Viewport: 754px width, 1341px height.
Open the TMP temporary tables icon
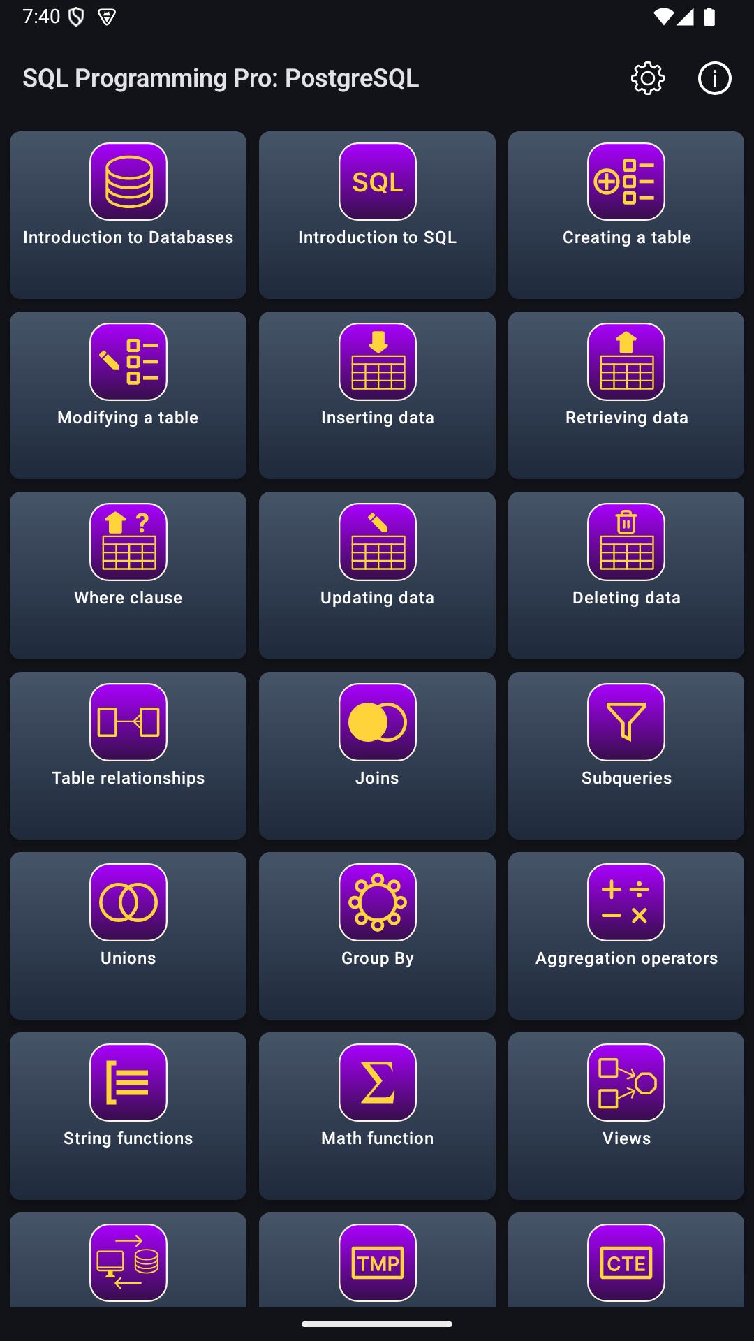click(x=378, y=1263)
